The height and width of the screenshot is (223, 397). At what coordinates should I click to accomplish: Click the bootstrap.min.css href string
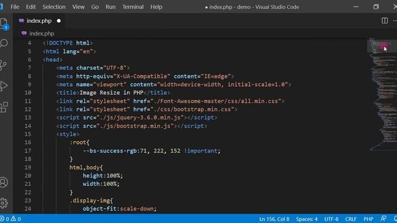(192, 109)
